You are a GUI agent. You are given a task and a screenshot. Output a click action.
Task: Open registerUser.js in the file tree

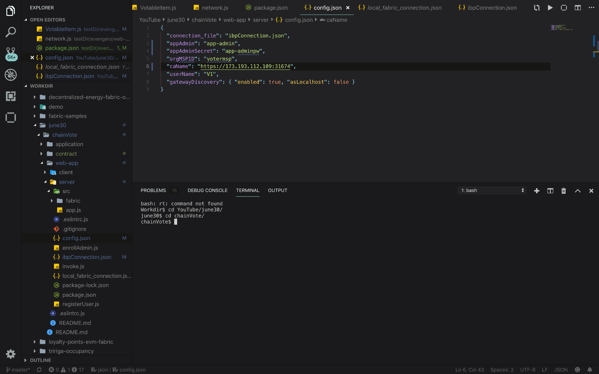(80, 304)
